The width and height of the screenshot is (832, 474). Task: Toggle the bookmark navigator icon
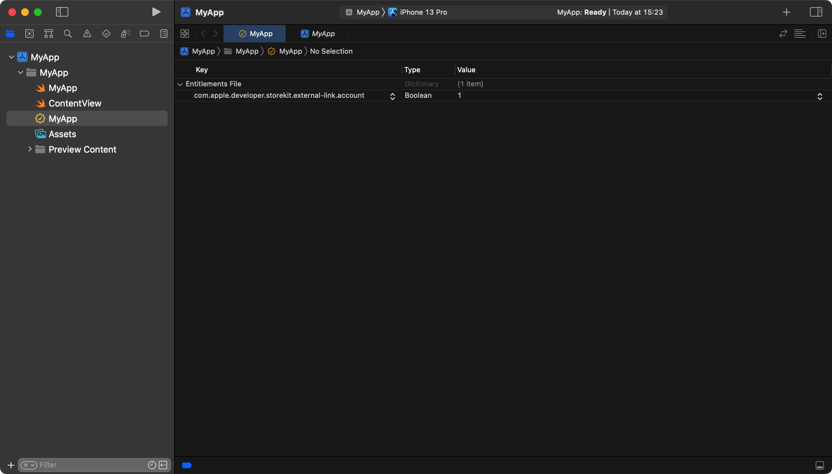tap(144, 34)
